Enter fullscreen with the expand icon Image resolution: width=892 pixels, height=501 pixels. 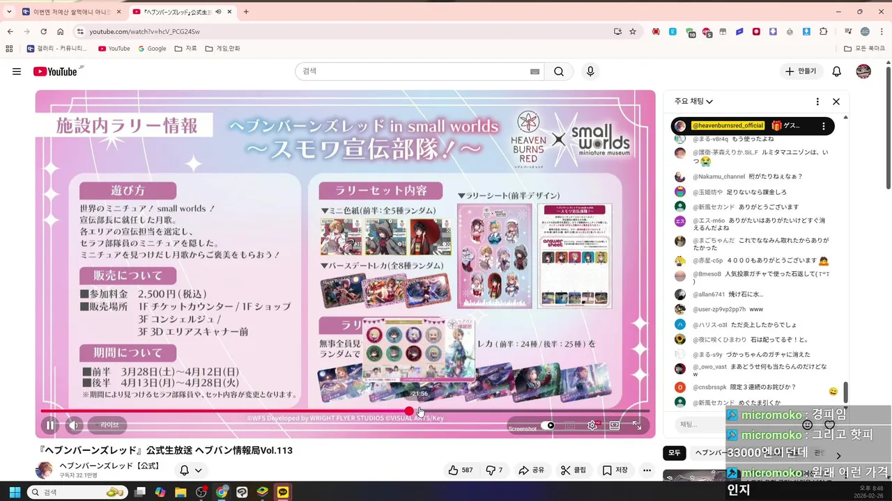tap(637, 425)
